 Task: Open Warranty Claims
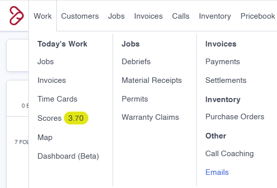tap(150, 117)
